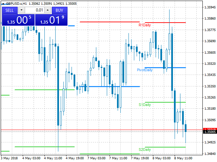This screenshot has width=217, height=162.
Task: Click the 1.35945 price scale value
Action: (210, 7)
